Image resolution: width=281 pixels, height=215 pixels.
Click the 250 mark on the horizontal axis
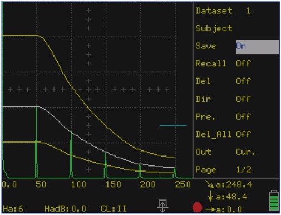tap(183, 184)
